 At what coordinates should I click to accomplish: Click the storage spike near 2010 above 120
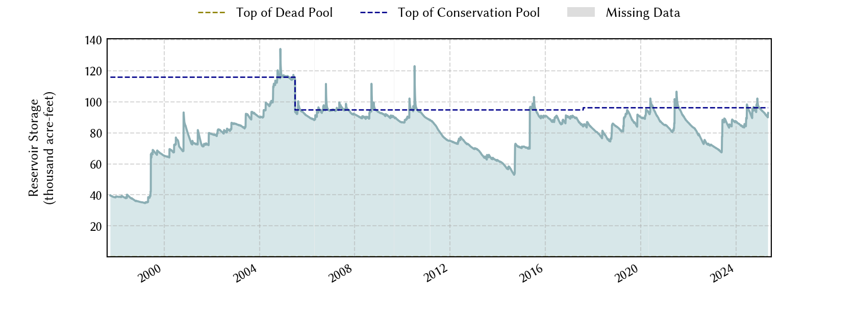[414, 66]
